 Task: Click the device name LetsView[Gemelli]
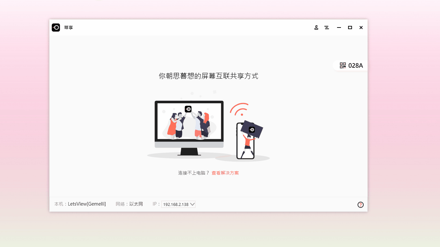(86, 204)
